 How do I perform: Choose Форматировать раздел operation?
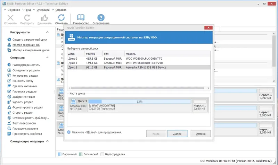28,107
